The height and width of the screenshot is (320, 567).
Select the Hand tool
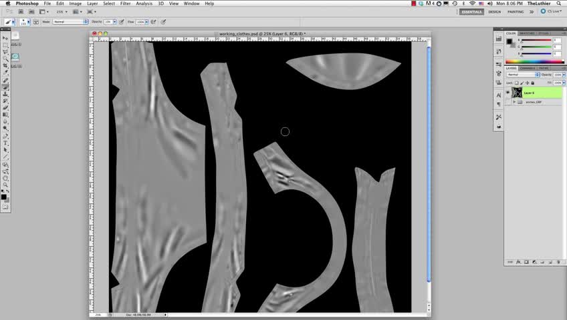click(5, 178)
